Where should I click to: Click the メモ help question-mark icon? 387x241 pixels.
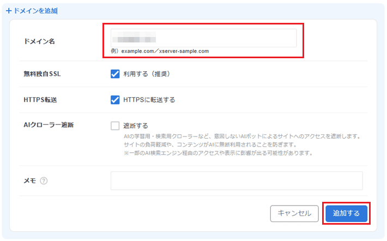pyautogui.click(x=44, y=181)
